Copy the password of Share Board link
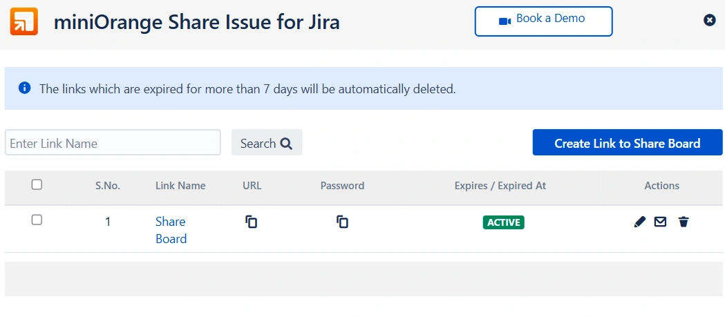 [342, 222]
